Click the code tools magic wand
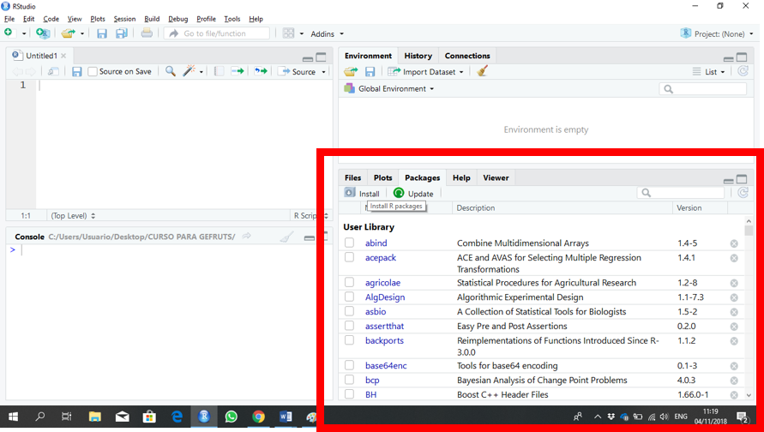Viewport: 764px width, 432px height. click(189, 72)
